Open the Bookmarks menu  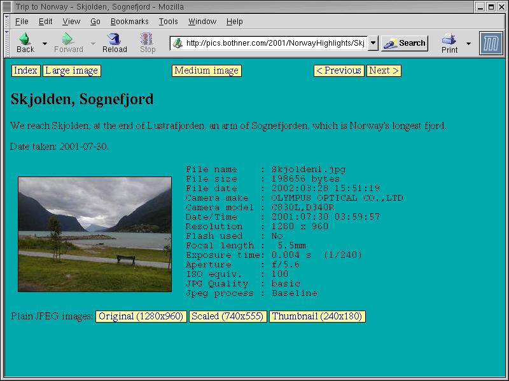click(129, 22)
